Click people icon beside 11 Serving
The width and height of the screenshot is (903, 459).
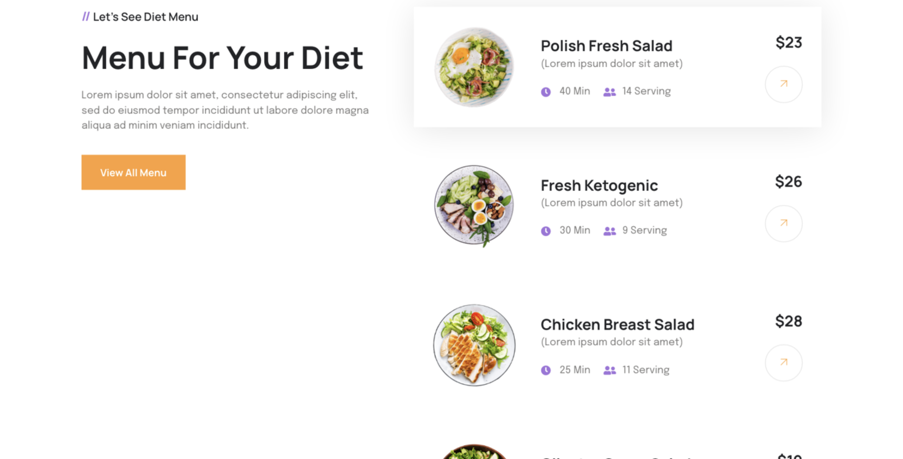pos(610,370)
